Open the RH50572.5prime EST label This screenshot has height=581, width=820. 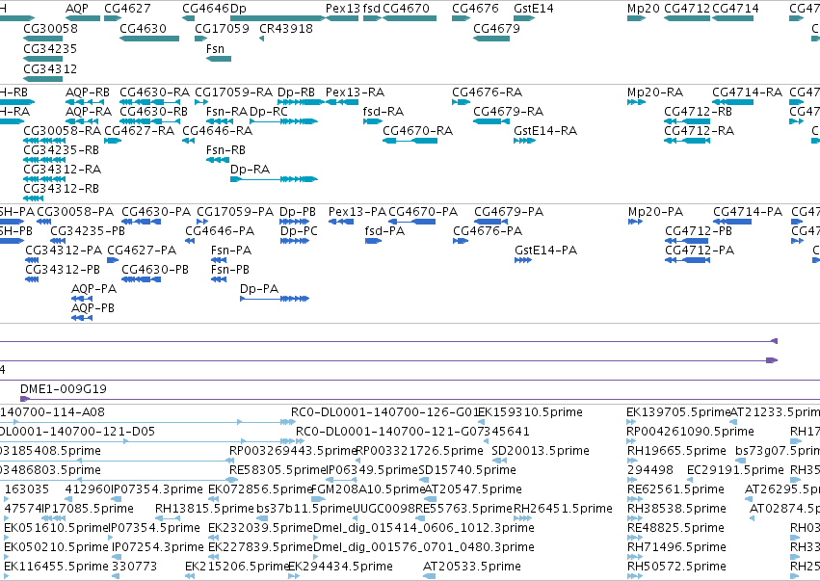pyautogui.click(x=676, y=567)
